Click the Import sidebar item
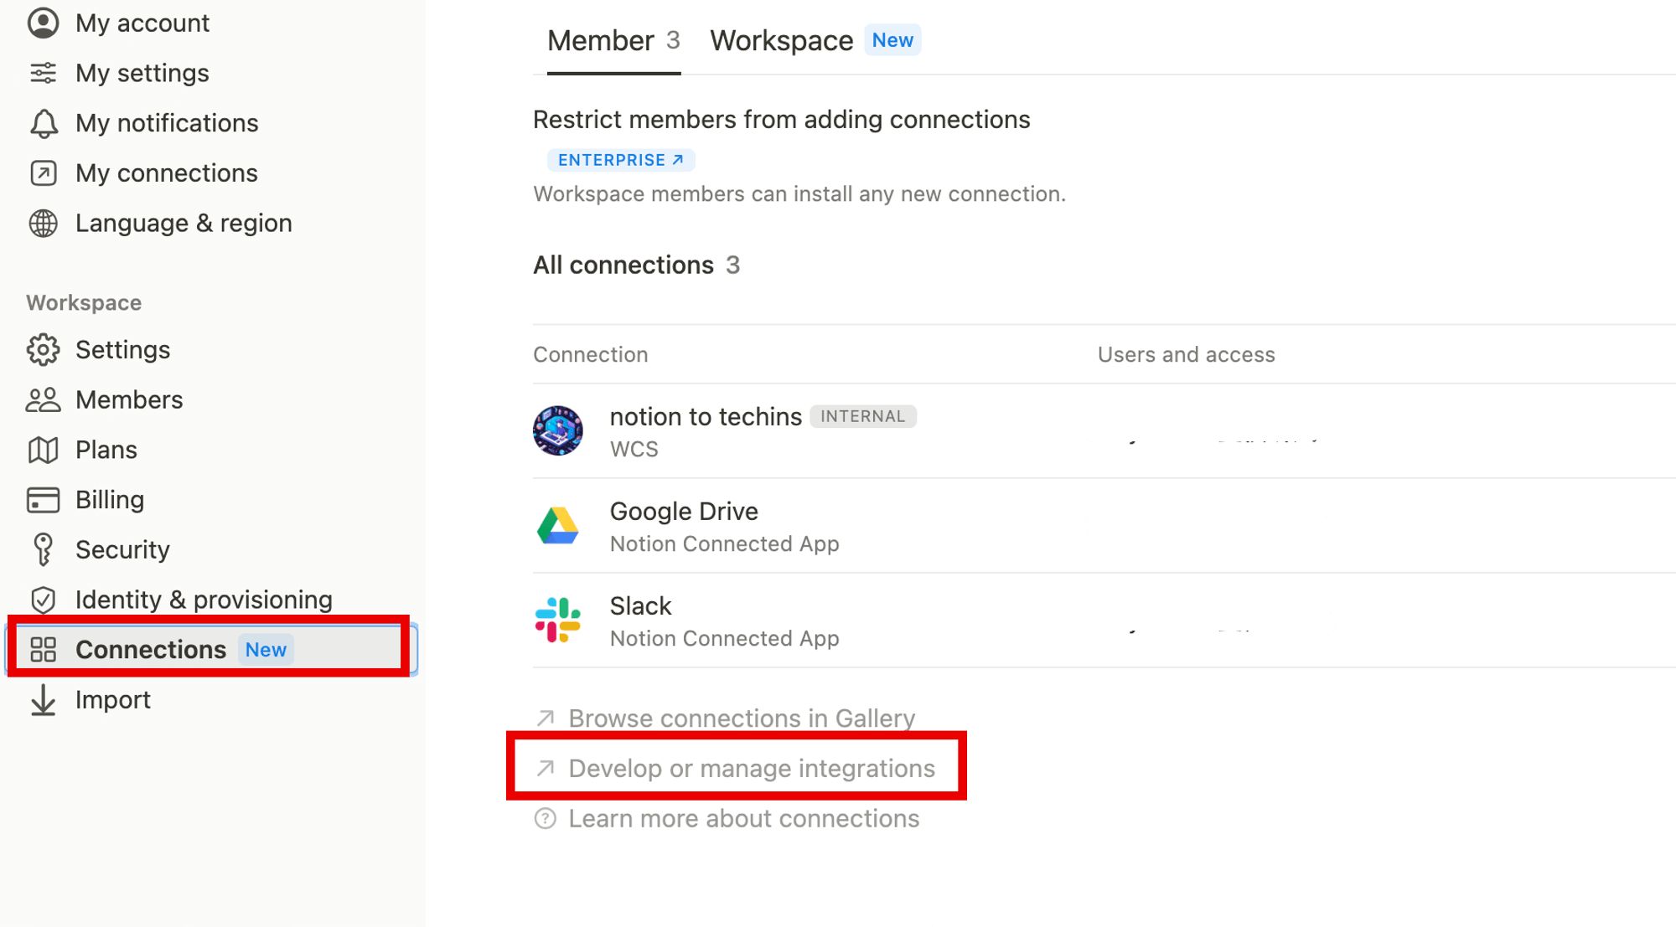The height and width of the screenshot is (927, 1676). coord(113,698)
